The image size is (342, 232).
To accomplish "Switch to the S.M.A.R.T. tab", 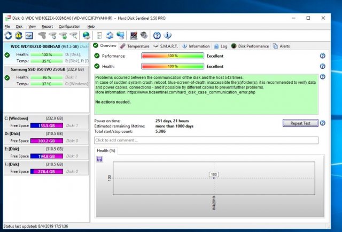I will 166,46.
